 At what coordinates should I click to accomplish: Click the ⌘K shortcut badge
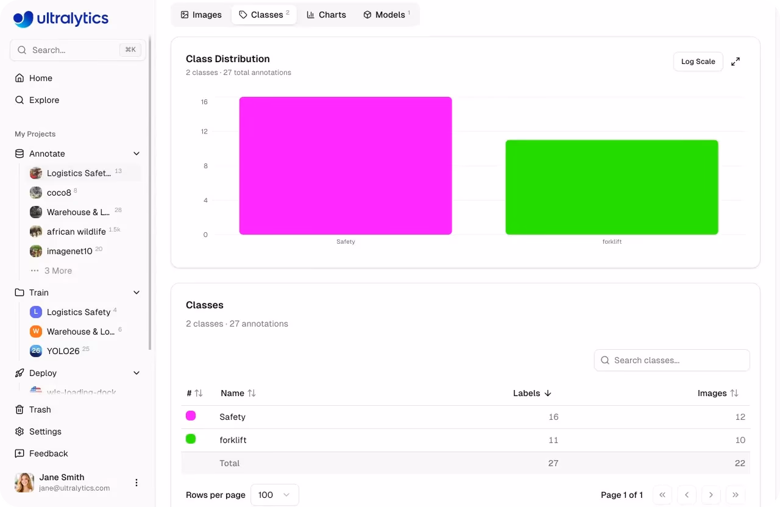(130, 50)
